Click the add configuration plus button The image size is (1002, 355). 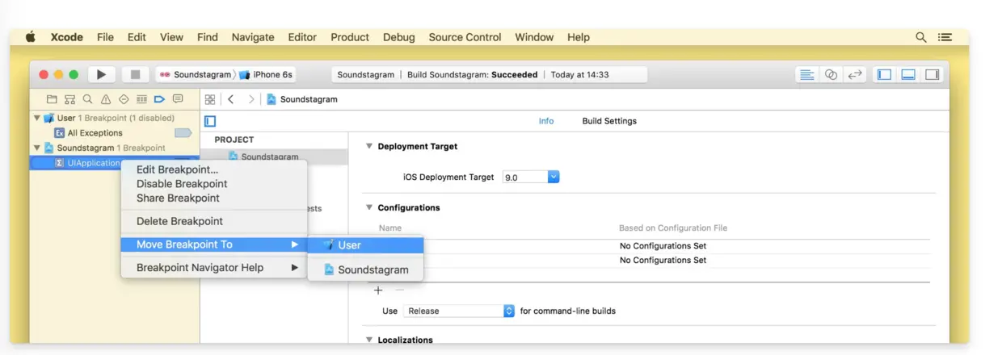tap(378, 290)
